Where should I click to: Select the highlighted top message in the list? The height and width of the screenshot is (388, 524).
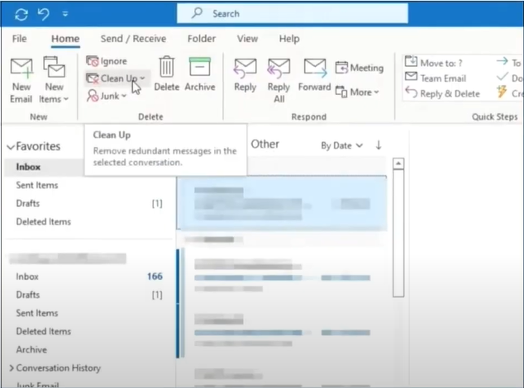282,203
